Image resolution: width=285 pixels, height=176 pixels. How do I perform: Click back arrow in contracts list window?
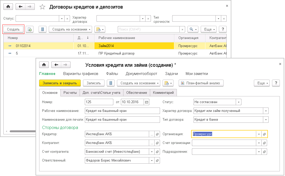tap(20, 7)
